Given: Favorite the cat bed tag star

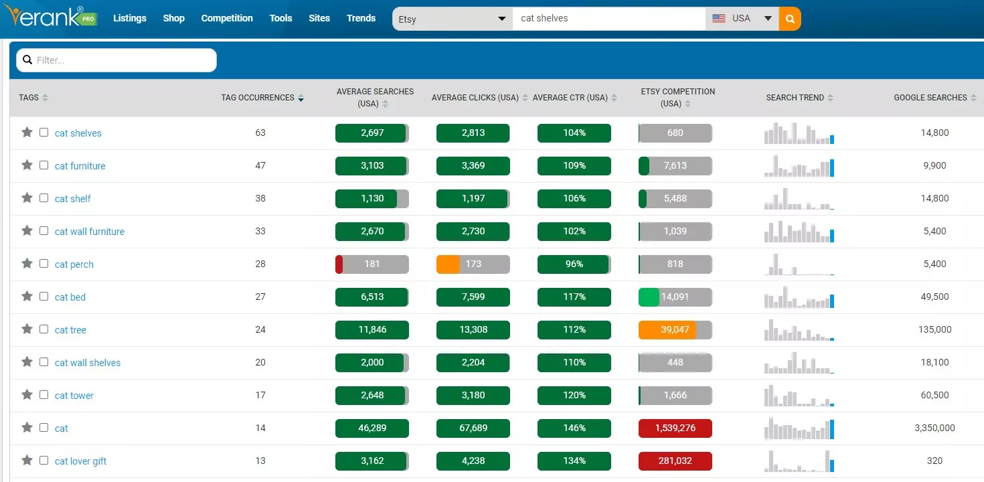Looking at the screenshot, I should (x=27, y=297).
